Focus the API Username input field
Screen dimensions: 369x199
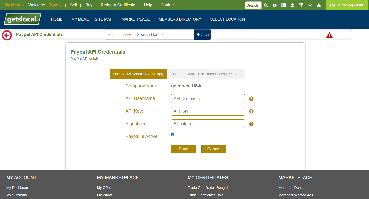click(208, 98)
